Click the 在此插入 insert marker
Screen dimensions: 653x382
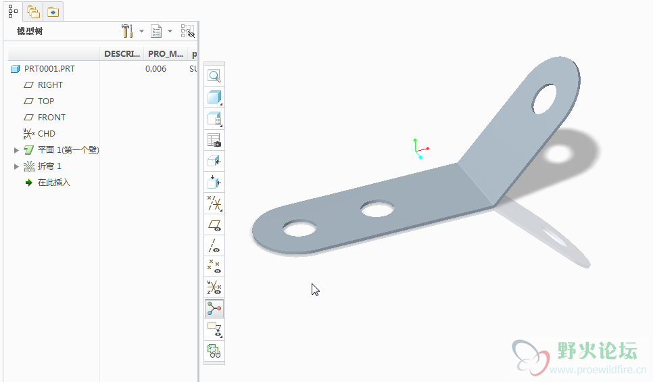coord(53,183)
